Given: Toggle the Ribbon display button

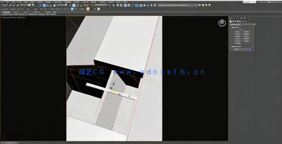Looking at the screenshot, I should coord(125,5).
